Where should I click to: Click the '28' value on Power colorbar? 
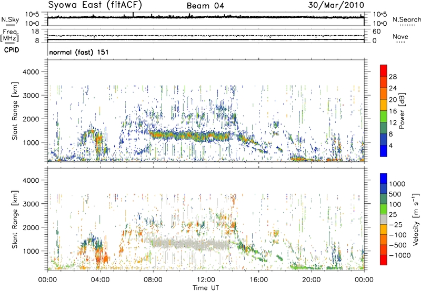393,77
